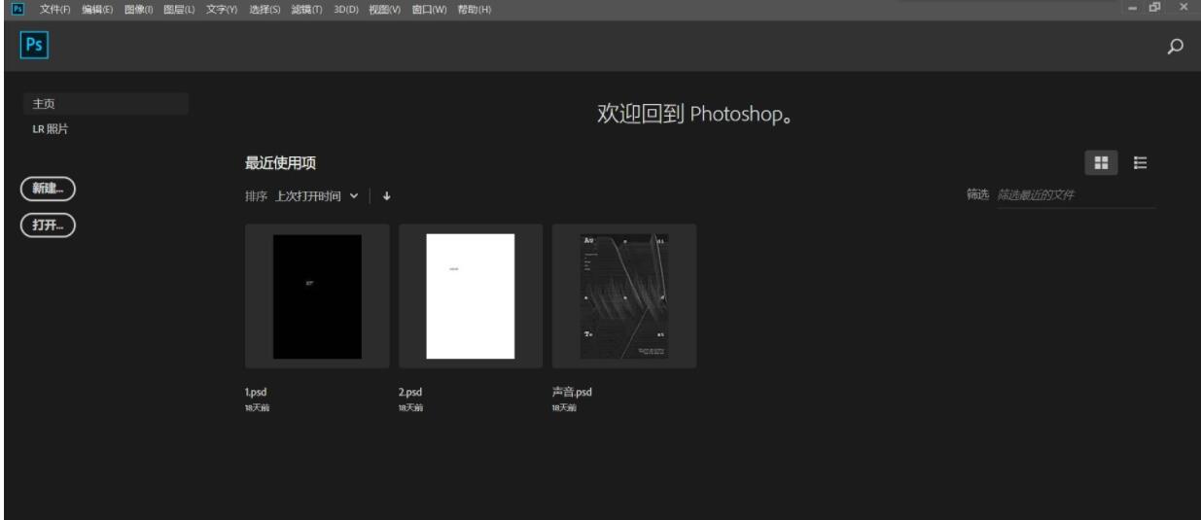Open the 滤镜(T) menu
This screenshot has height=520, width=1201.
[x=306, y=9]
